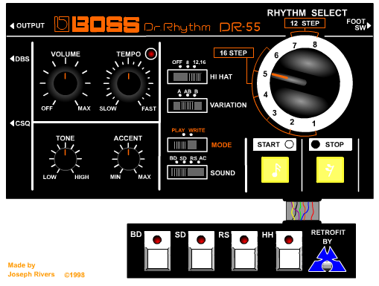Select rhythm position 7 on the dial

pos(294,45)
